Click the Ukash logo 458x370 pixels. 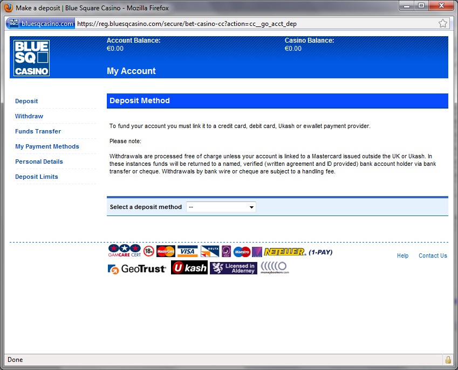[x=189, y=268]
